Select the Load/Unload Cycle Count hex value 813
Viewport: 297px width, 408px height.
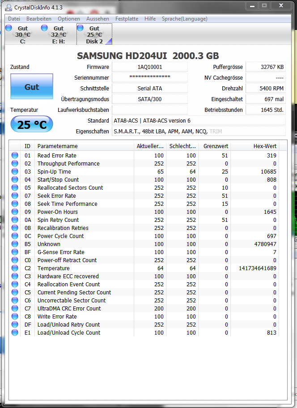[272, 333]
